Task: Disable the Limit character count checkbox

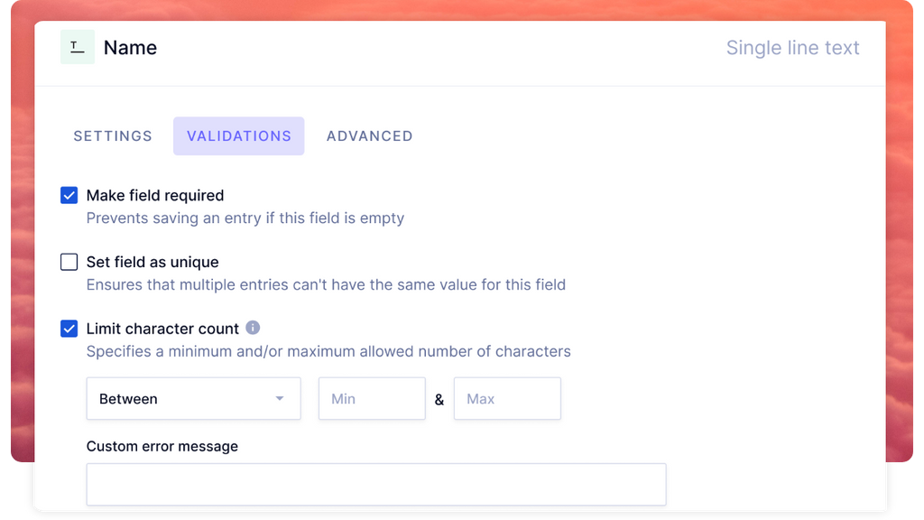Action: [x=69, y=329]
